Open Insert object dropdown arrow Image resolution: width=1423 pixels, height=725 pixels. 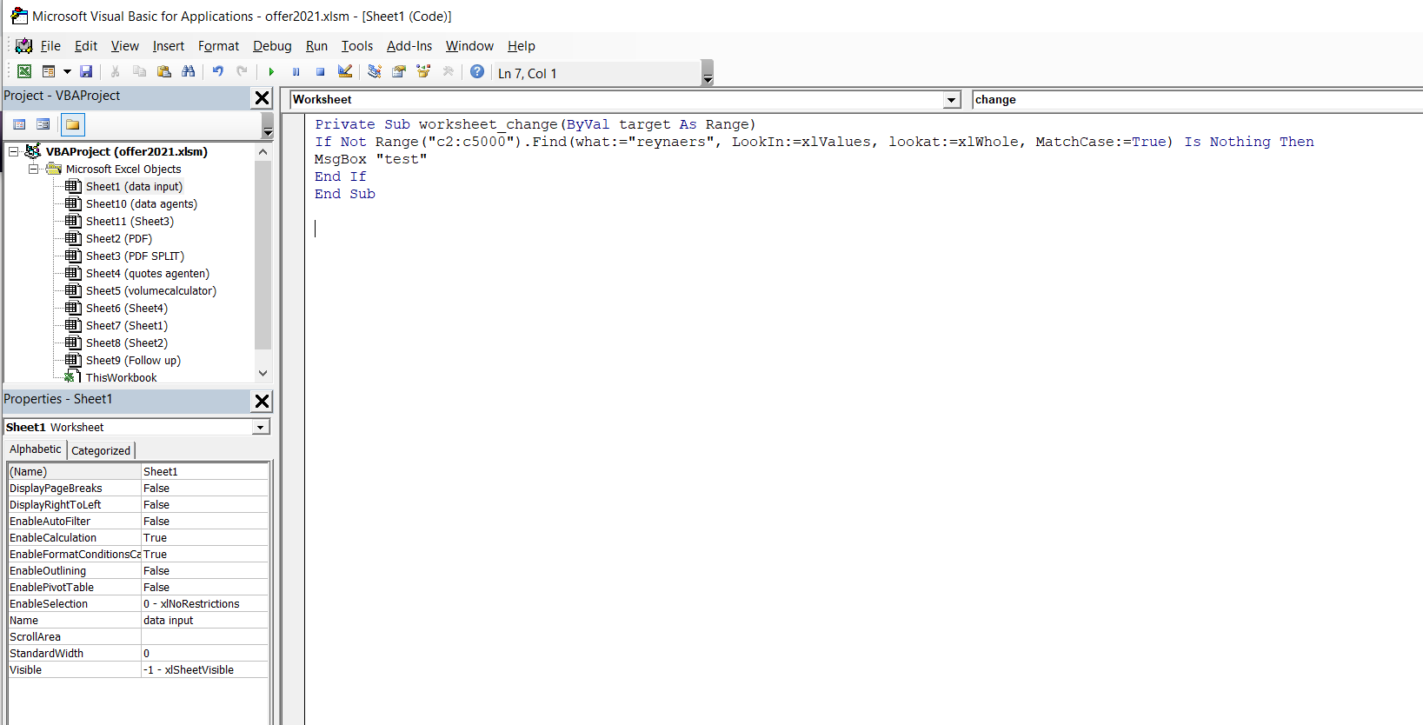[x=67, y=71]
